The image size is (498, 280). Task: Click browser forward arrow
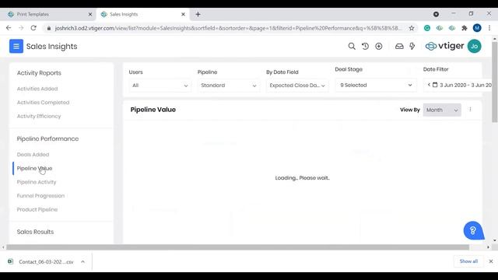(x=21, y=28)
